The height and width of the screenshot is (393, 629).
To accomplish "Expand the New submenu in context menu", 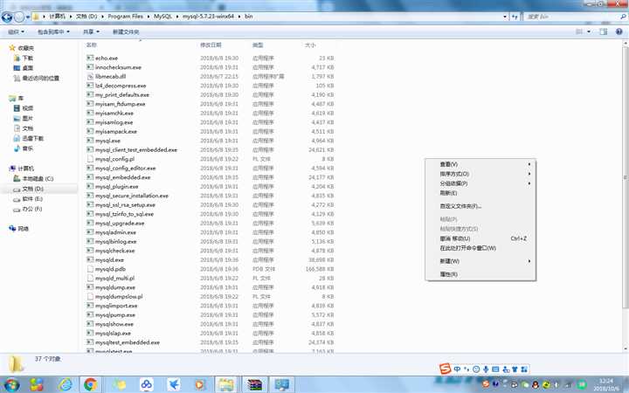I will [x=480, y=261].
